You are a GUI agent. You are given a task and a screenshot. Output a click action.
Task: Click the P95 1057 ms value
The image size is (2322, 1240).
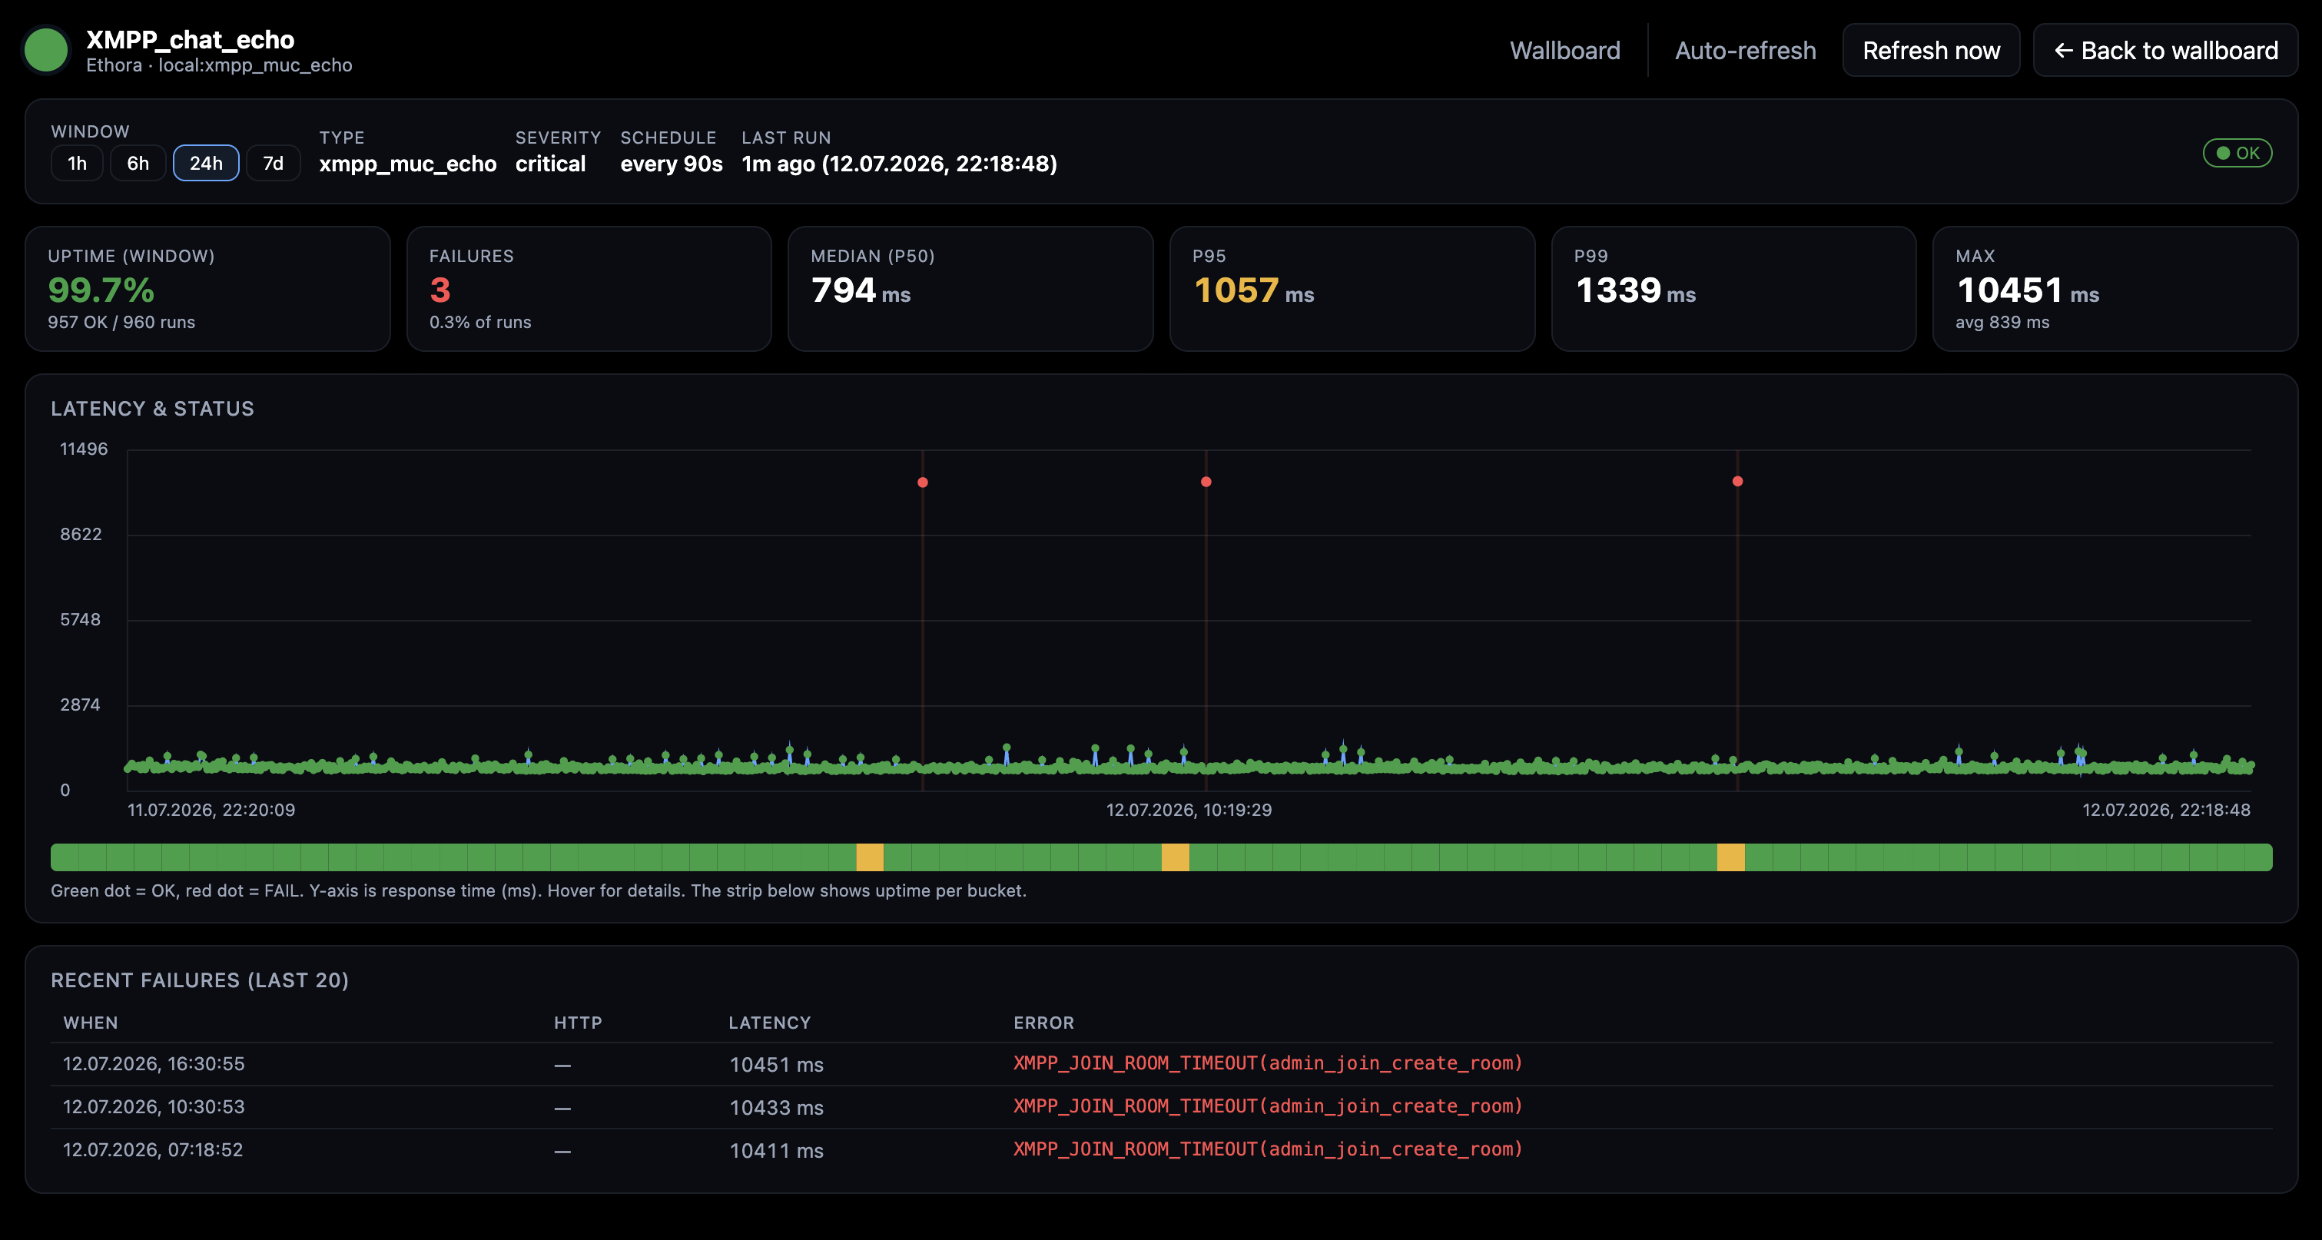pos(1254,290)
